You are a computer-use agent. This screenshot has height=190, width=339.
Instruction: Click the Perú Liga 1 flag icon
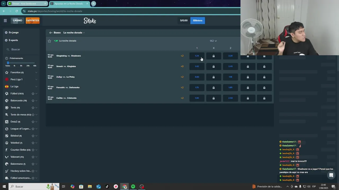point(7,79)
